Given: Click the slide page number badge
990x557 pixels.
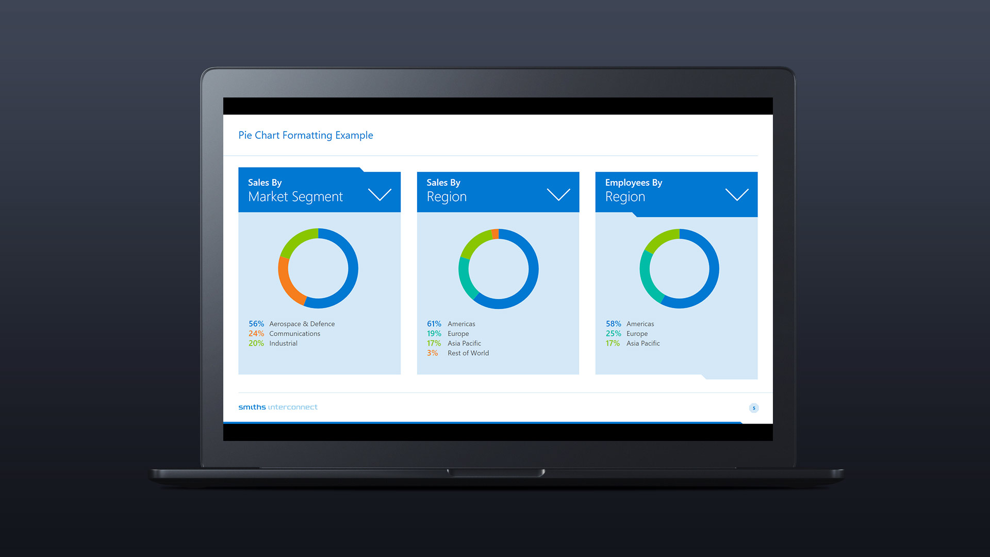Looking at the screenshot, I should click(x=754, y=408).
